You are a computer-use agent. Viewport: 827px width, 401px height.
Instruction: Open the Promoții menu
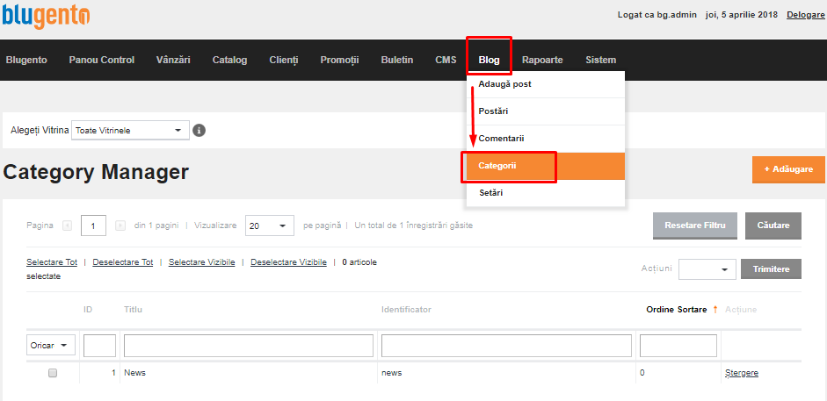[339, 60]
